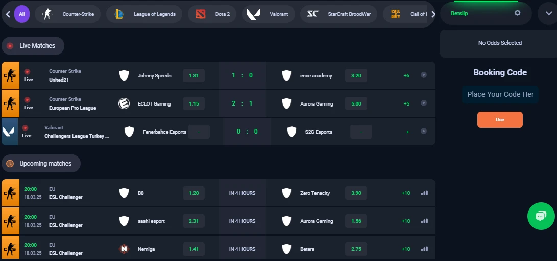557x261 pixels.
Task: Click ence academy shield logo
Action: point(287,75)
